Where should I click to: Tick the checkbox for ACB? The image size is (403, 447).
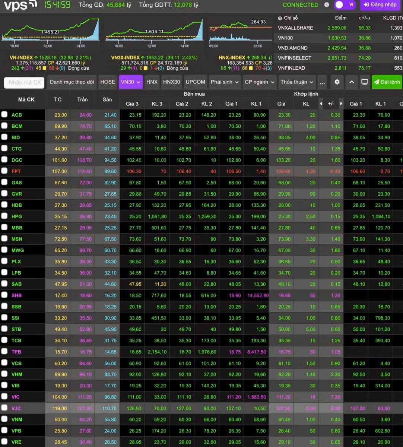(4, 114)
